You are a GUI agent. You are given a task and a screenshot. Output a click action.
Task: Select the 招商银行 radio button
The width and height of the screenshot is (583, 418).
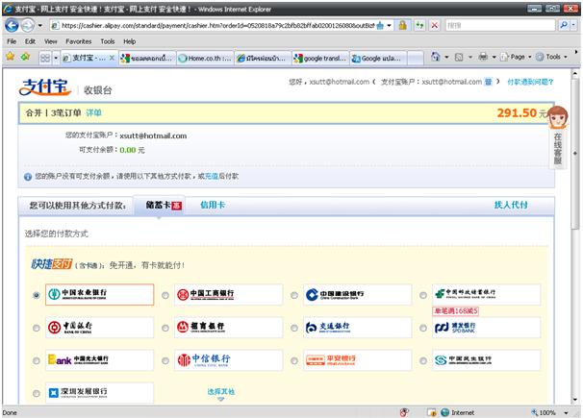point(165,329)
